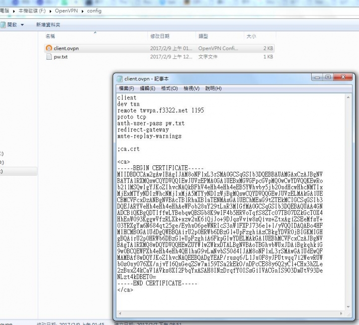The width and height of the screenshot is (359, 325).
Task: Expand the arrow after 本機磁碟 (F:) breadcrumb
Action: click(x=50, y=11)
